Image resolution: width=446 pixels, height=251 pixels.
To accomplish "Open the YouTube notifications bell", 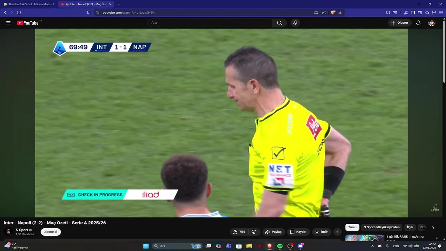I will click(418, 23).
